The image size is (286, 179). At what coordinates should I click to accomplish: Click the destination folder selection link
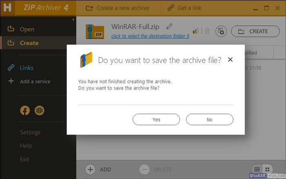pyautogui.click(x=150, y=36)
